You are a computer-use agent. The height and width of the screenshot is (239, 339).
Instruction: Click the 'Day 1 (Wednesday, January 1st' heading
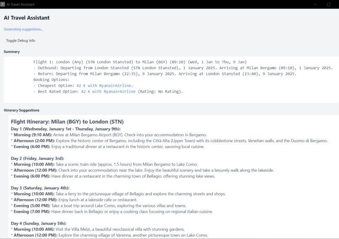(66, 129)
